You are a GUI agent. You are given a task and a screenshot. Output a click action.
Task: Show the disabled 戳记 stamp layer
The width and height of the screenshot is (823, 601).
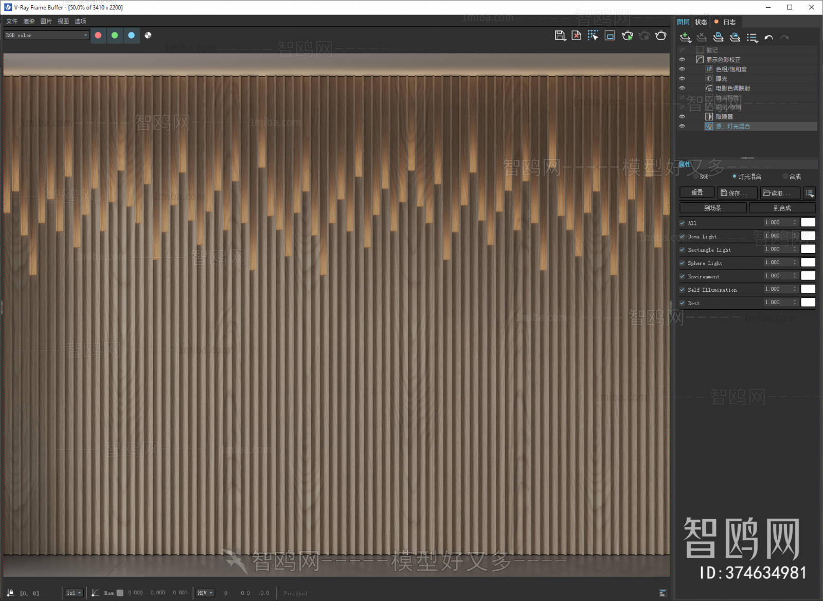point(682,50)
